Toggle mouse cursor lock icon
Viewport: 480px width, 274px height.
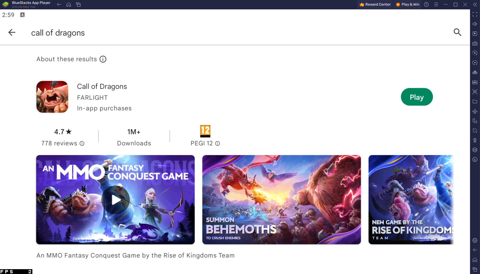475,34
